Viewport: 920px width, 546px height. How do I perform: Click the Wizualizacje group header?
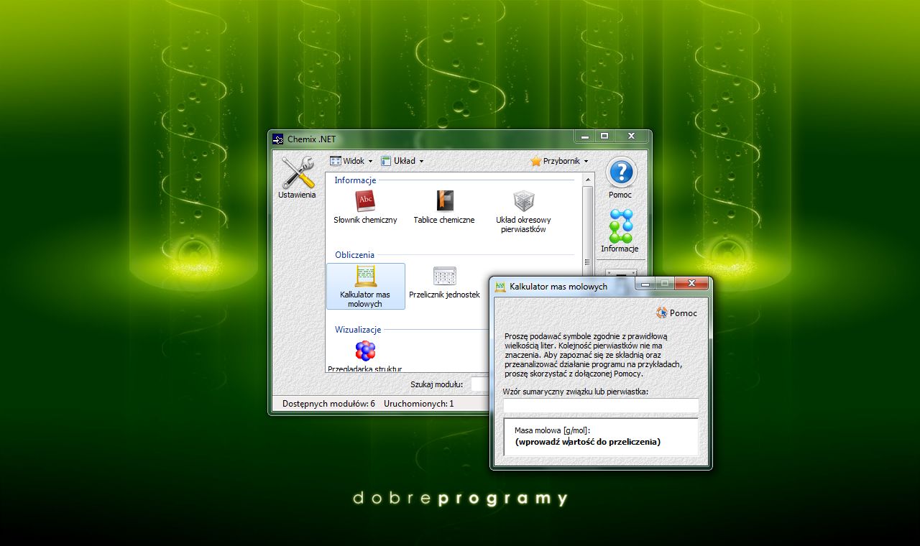pos(358,330)
